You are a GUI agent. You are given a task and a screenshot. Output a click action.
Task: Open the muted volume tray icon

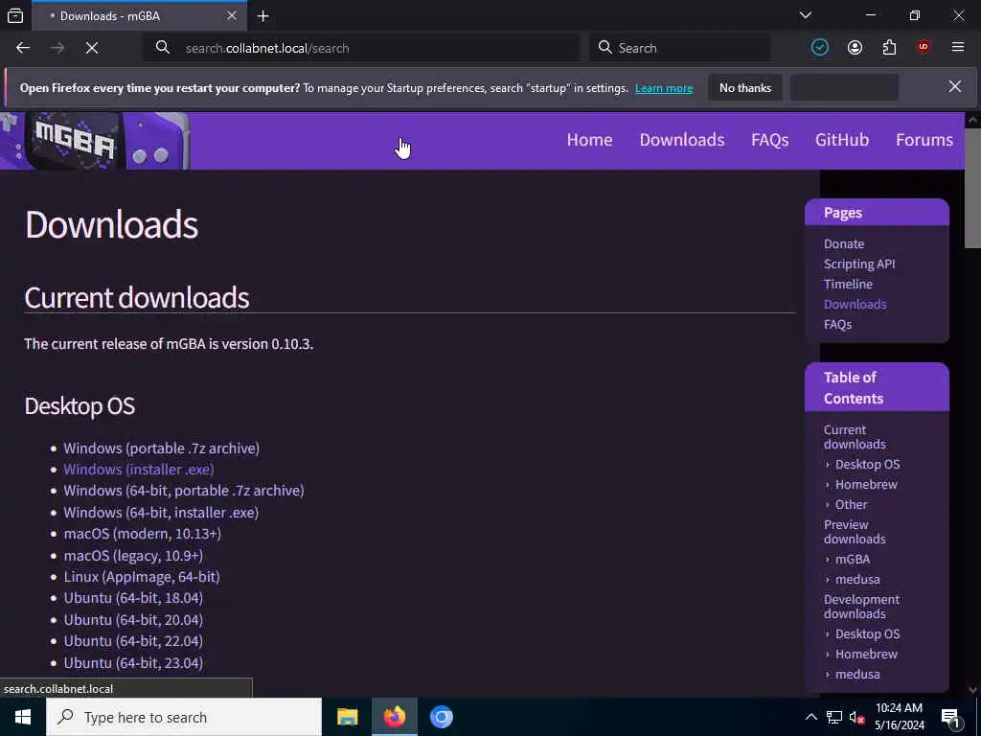click(x=856, y=717)
